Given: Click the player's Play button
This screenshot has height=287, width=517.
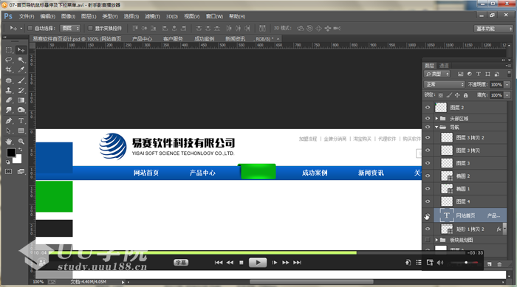Looking at the screenshot, I should pyautogui.click(x=258, y=263).
